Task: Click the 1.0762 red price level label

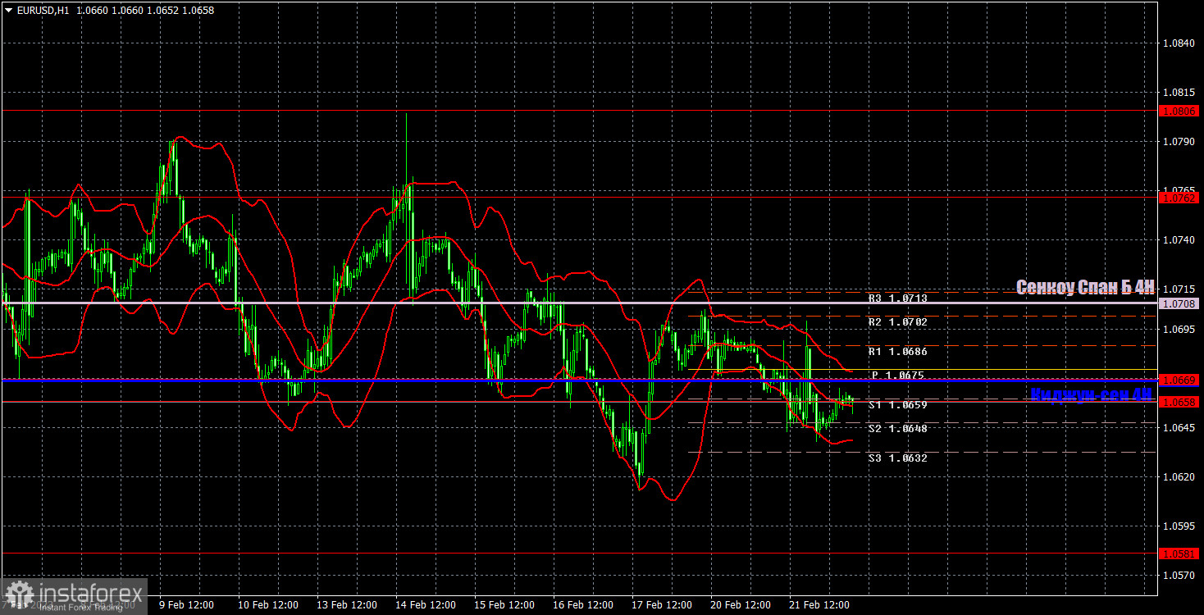Action: [1179, 198]
